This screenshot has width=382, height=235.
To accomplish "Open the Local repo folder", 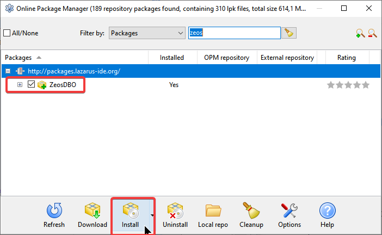I will (213, 215).
